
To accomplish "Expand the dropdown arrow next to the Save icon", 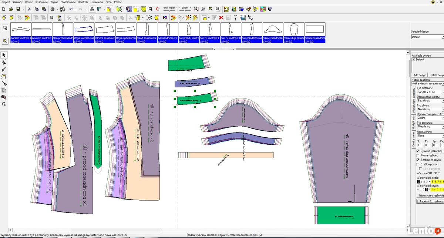I will 23,9.
